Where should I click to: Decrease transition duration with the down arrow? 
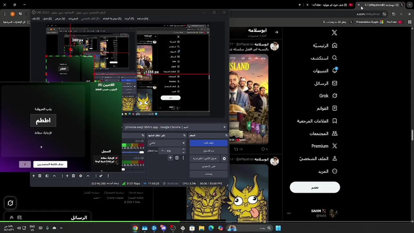[x=183, y=152]
